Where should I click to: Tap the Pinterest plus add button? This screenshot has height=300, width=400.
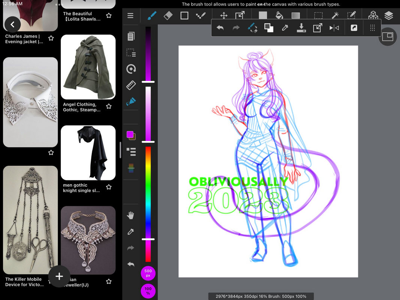point(59,276)
